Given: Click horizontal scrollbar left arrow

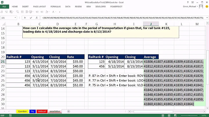Looking at the screenshot, I should [129, 111].
